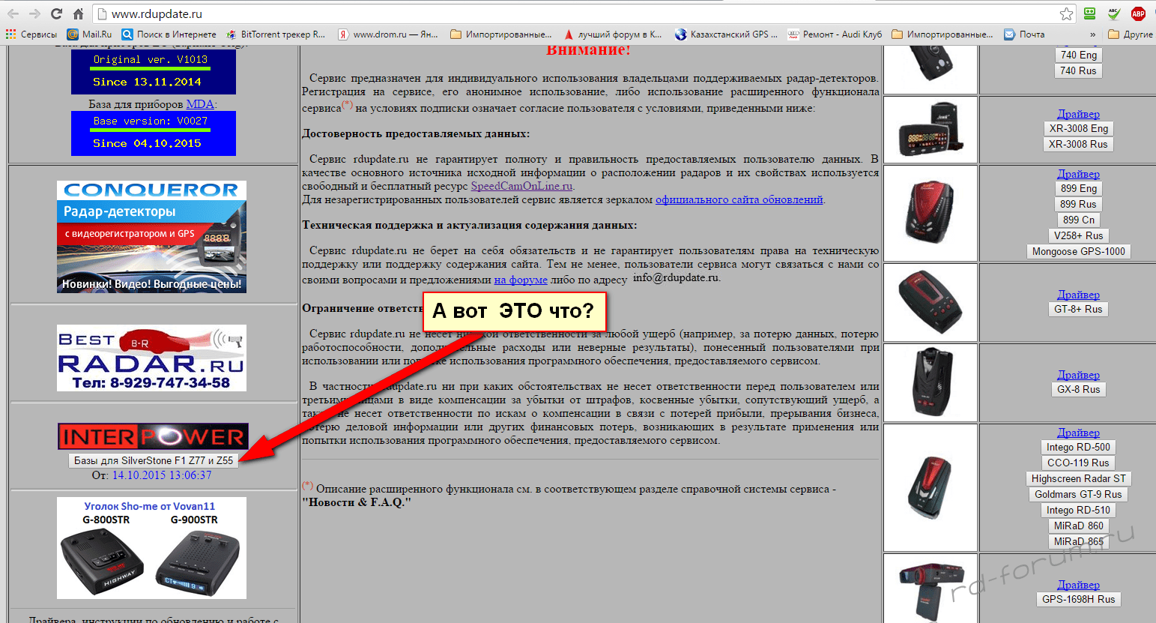Click the 740 Rus button

click(x=1078, y=70)
